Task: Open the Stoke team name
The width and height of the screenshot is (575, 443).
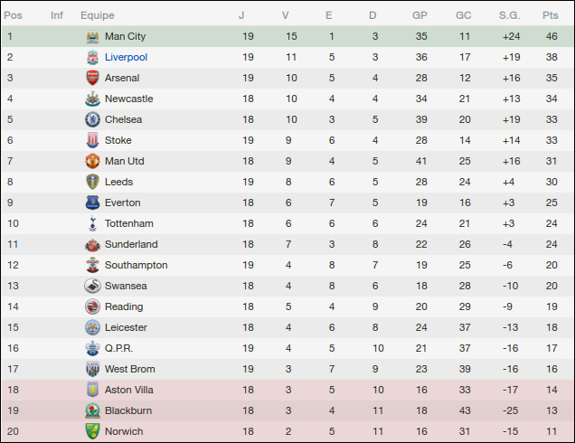Action: coord(118,140)
